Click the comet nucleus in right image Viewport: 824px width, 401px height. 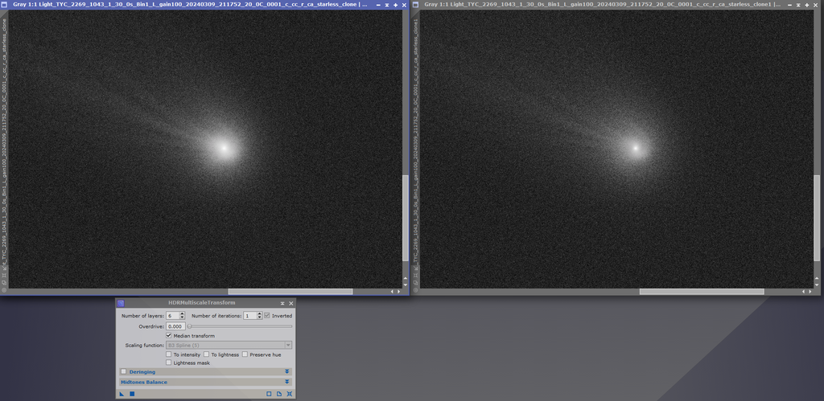pos(636,148)
